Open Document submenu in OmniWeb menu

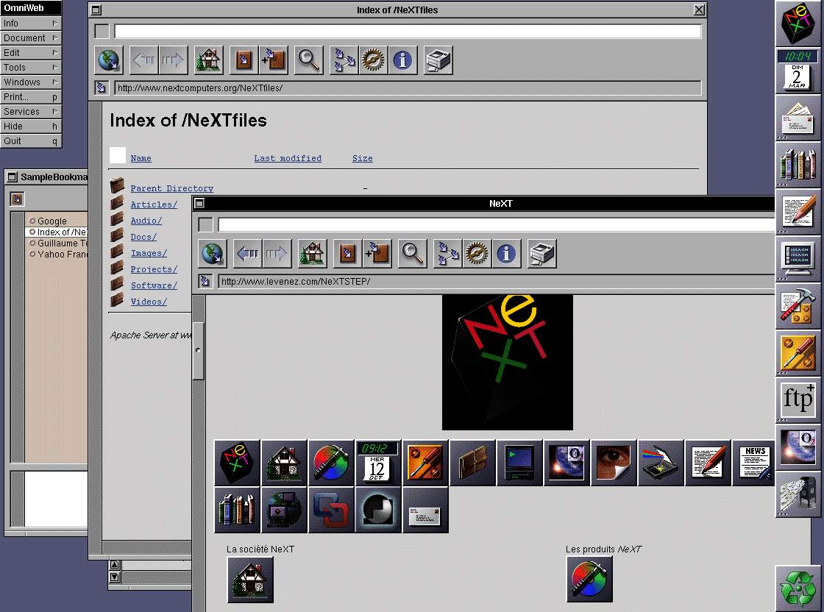pyautogui.click(x=31, y=38)
